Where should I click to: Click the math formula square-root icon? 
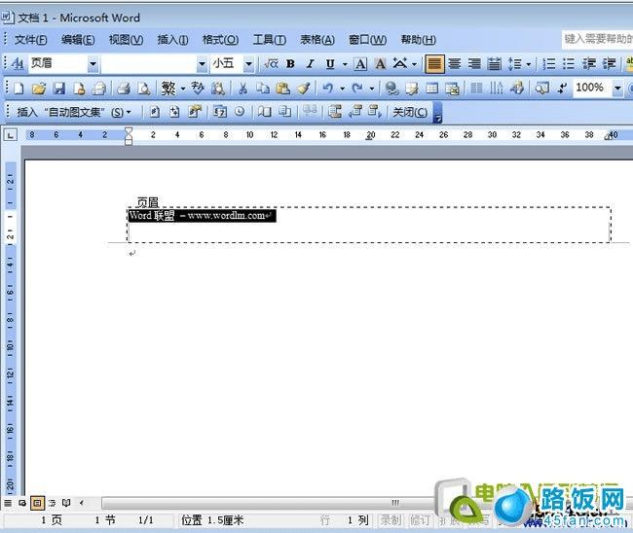click(x=271, y=64)
